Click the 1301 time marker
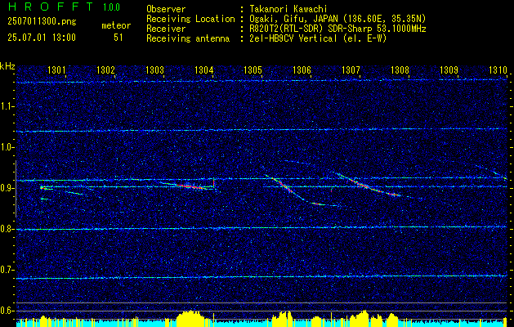This screenshot has width=514, height=327. point(56,69)
